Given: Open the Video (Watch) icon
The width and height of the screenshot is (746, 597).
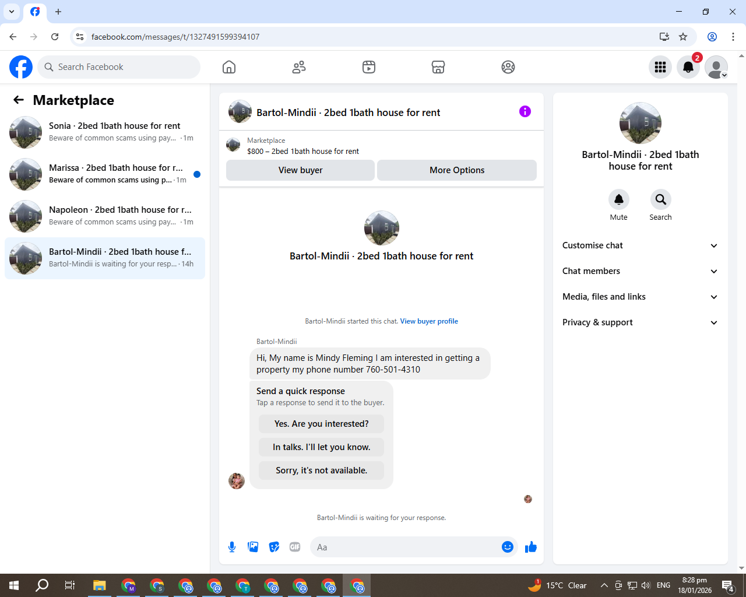Looking at the screenshot, I should tap(369, 67).
